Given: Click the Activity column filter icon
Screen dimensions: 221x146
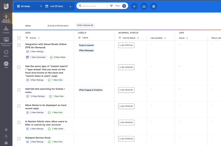Looking at the screenshot, I should pyautogui.click(x=27, y=38).
